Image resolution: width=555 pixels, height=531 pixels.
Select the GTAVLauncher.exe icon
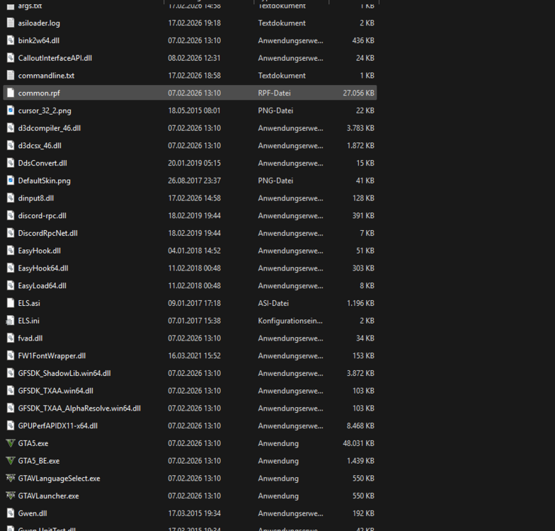11,496
